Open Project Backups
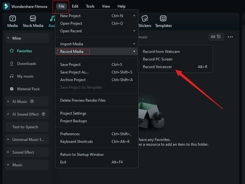The image size is (245, 184). pos(97,121)
